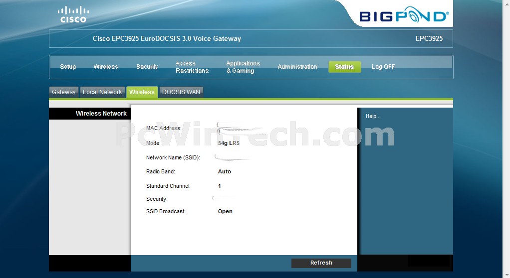Open Applications & Gaming menu
Viewport: 510px width, 278px height.
pyautogui.click(x=243, y=67)
